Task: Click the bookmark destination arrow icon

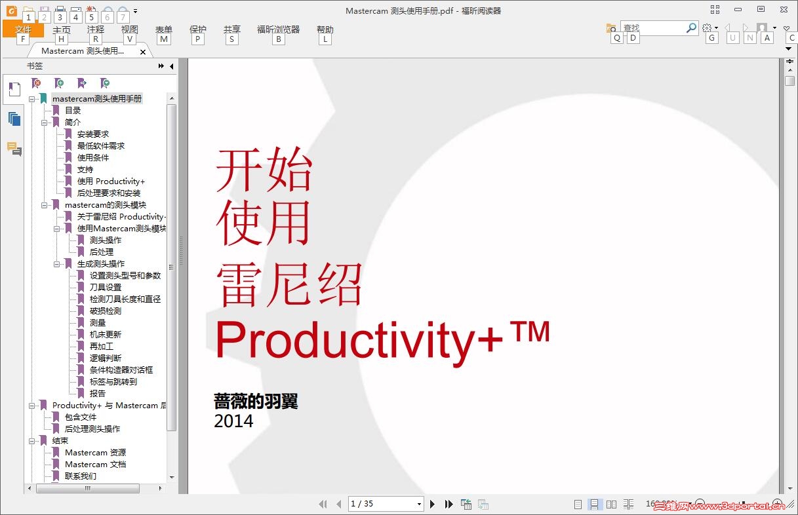Action: point(82,83)
